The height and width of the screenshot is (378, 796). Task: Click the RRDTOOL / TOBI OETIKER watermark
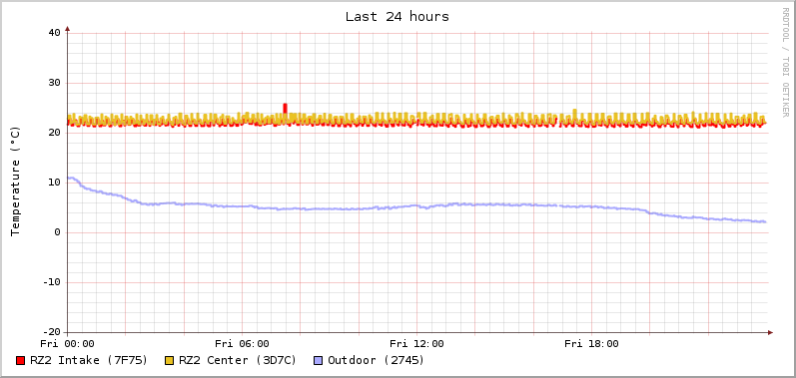pyautogui.click(x=785, y=62)
